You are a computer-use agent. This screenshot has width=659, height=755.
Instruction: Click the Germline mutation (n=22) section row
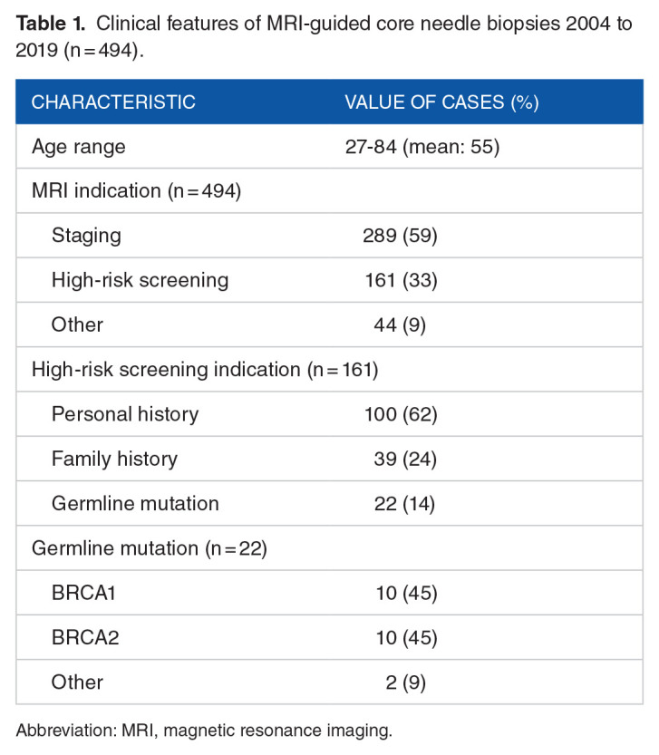pyautogui.click(x=149, y=548)
